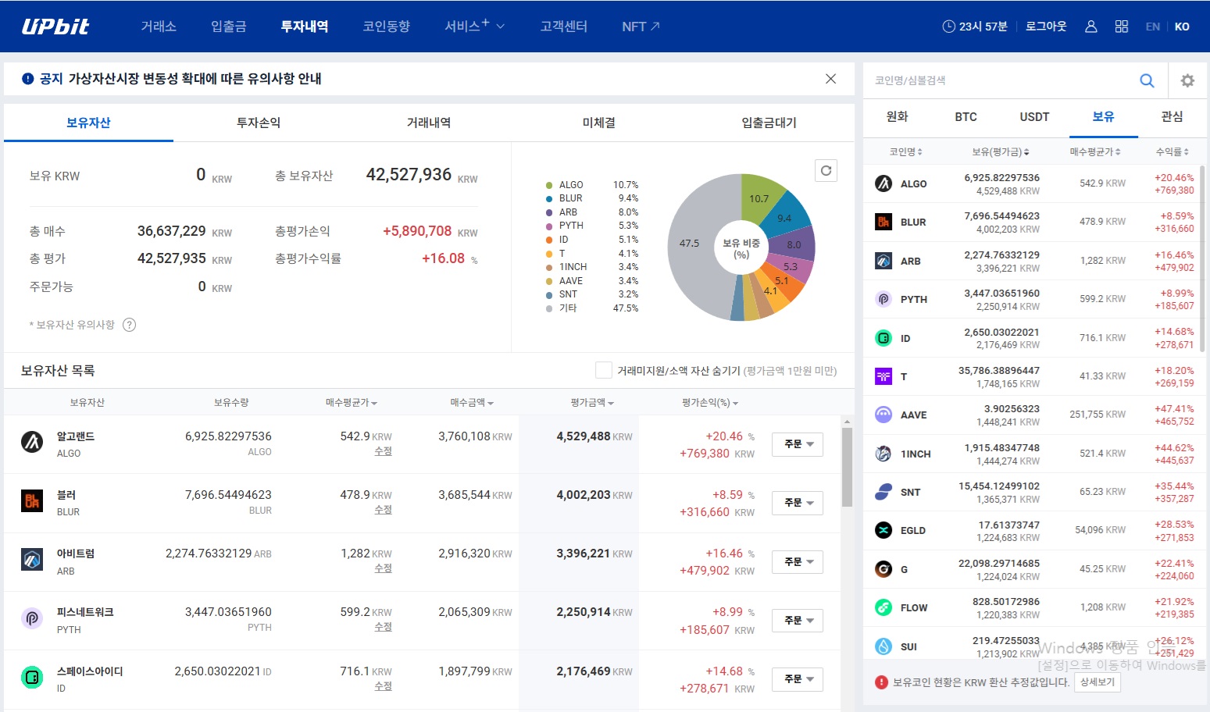Image resolution: width=1210 pixels, height=712 pixels.
Task: Switch to 거래내역 tab
Action: 429,123
